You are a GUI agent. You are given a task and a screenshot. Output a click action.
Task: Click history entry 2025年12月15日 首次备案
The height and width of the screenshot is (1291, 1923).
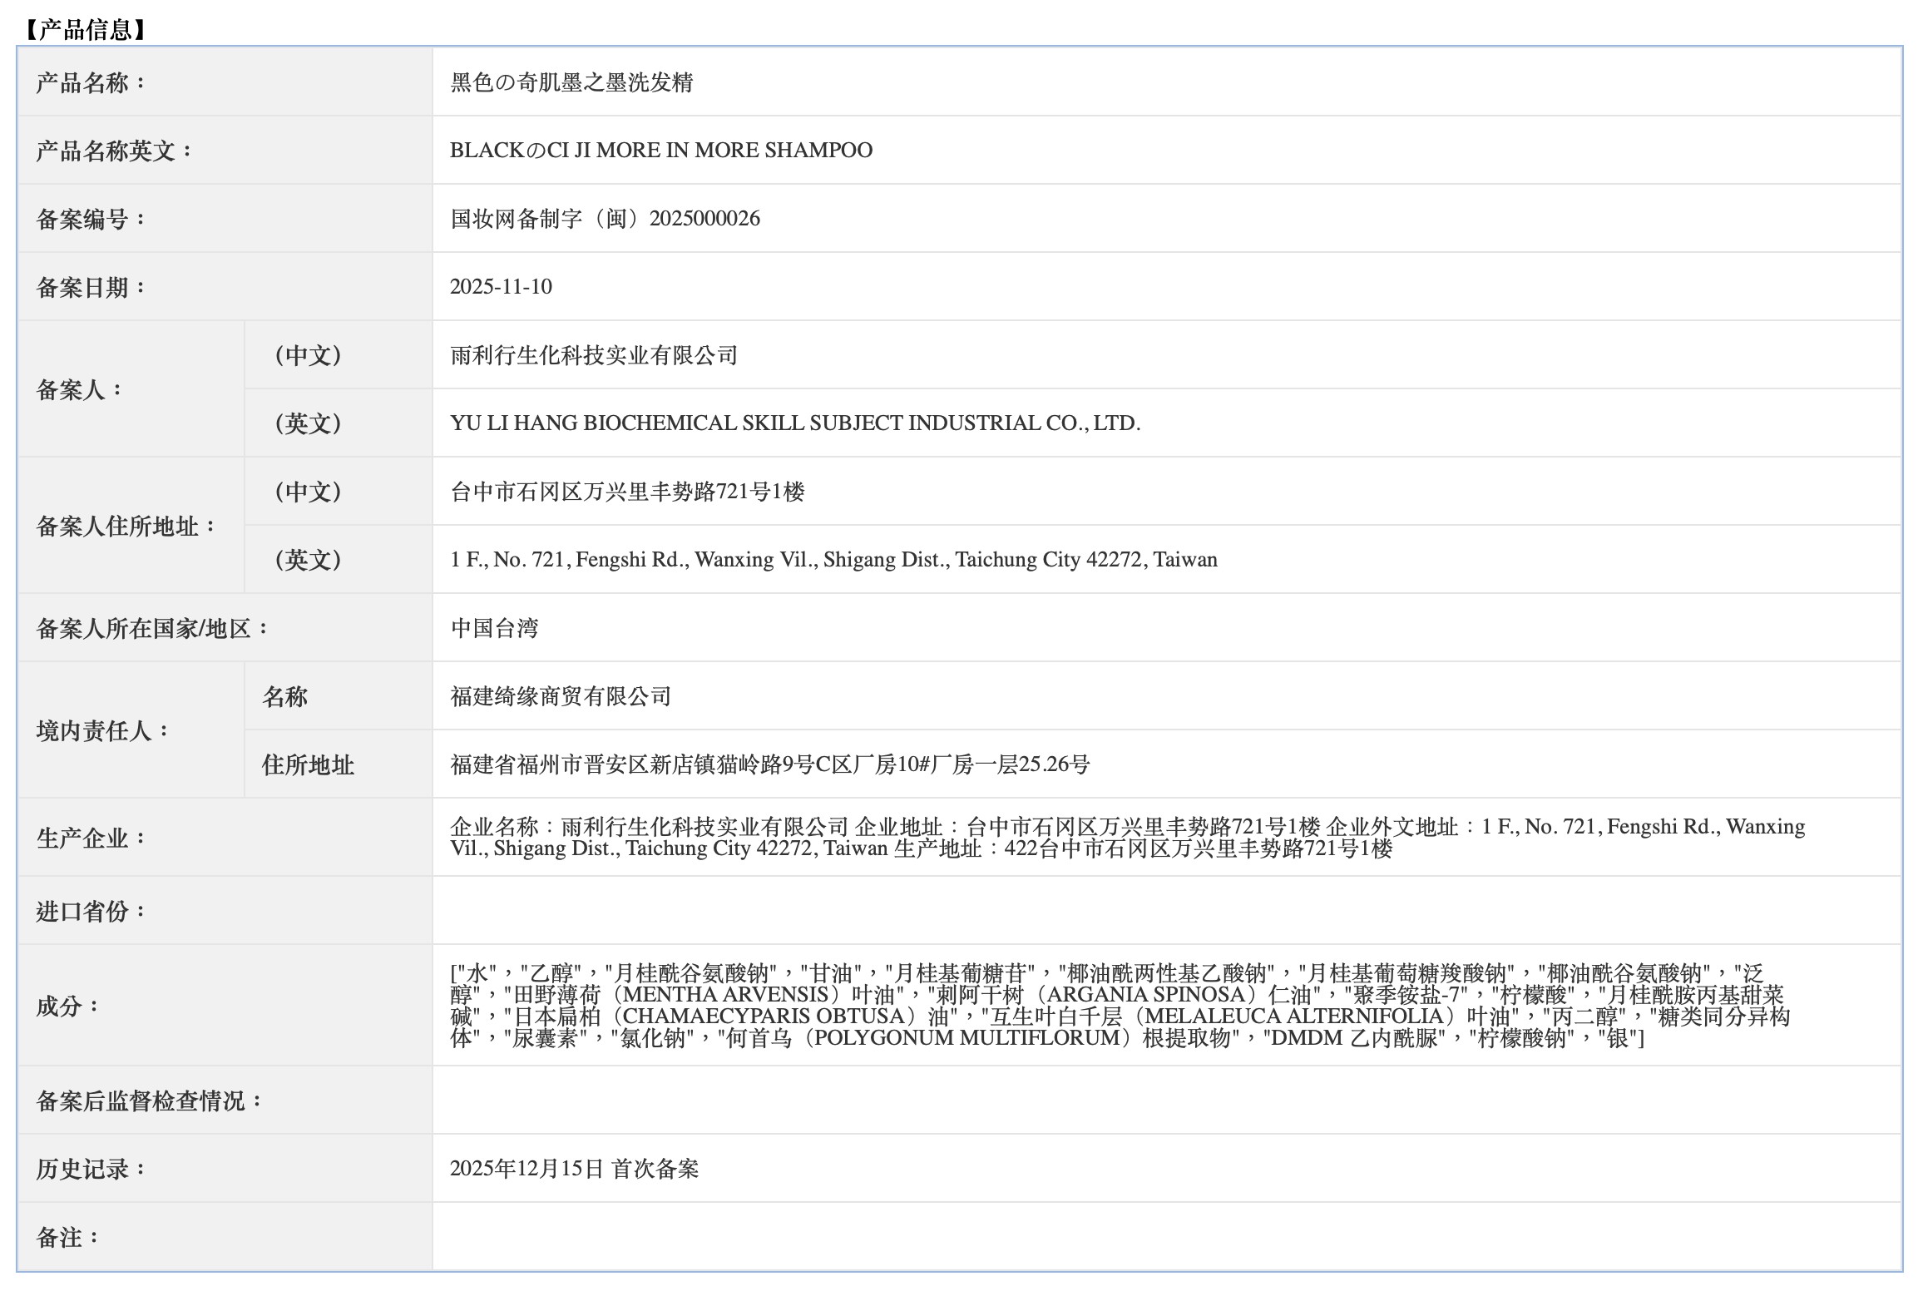tap(574, 1169)
